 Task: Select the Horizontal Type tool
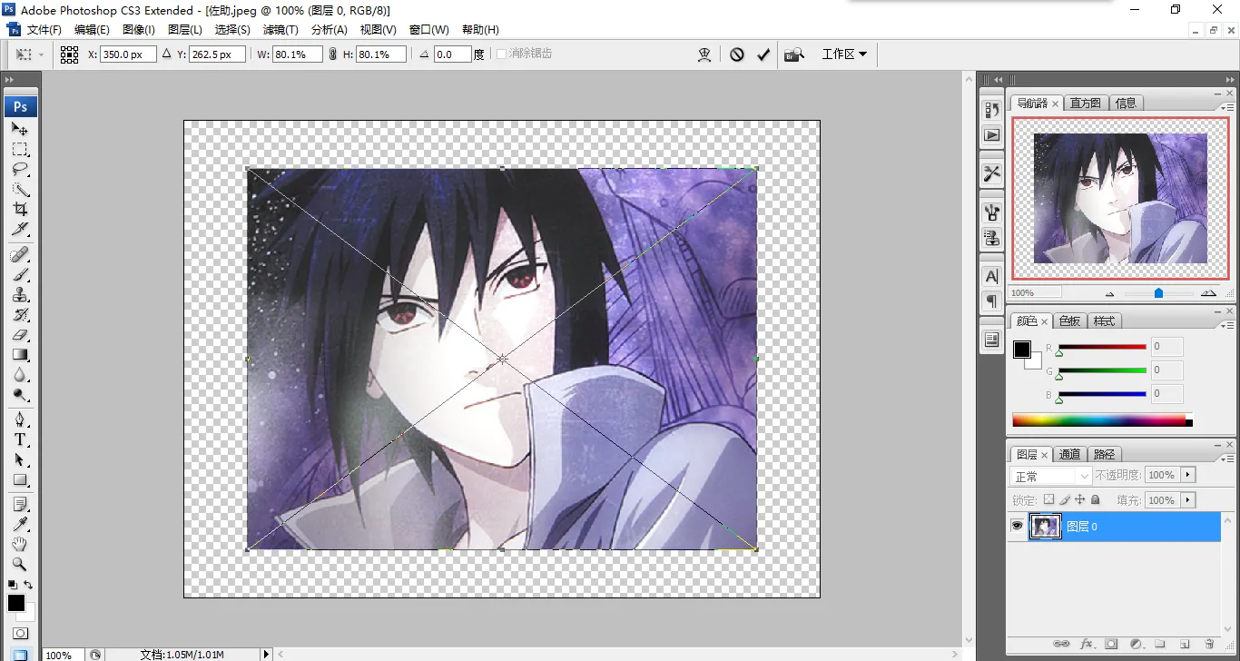pyautogui.click(x=20, y=439)
